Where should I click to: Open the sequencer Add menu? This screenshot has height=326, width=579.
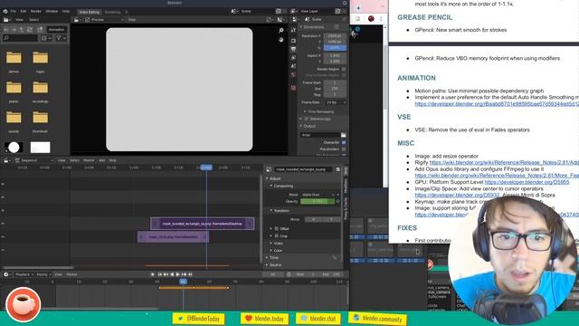[101, 160]
